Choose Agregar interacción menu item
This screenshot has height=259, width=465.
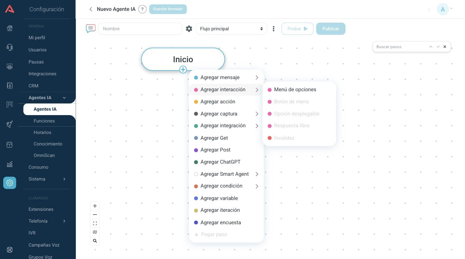coord(226,90)
